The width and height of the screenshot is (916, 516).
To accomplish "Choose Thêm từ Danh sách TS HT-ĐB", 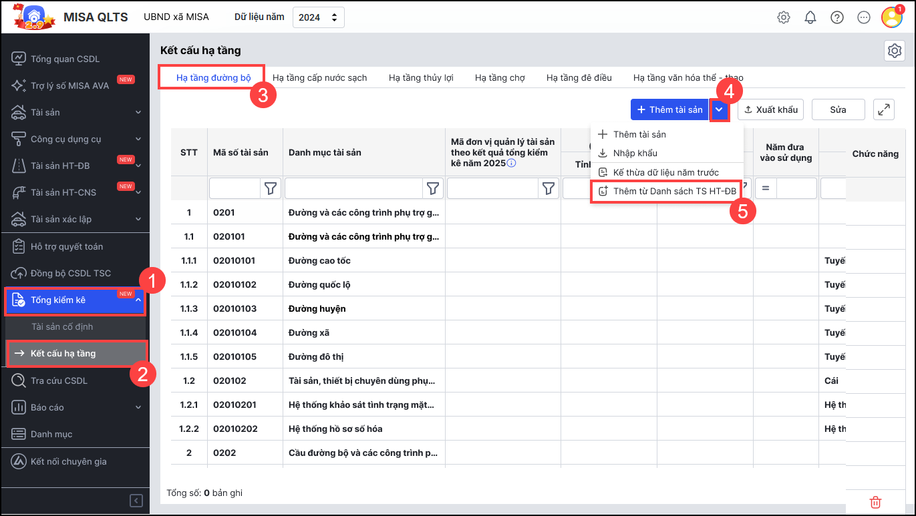I will point(667,192).
